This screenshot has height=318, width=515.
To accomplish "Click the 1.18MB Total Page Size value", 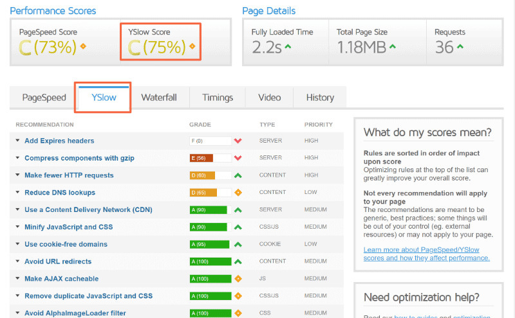I will point(361,47).
